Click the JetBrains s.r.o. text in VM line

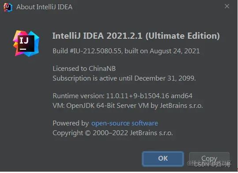point(181,106)
